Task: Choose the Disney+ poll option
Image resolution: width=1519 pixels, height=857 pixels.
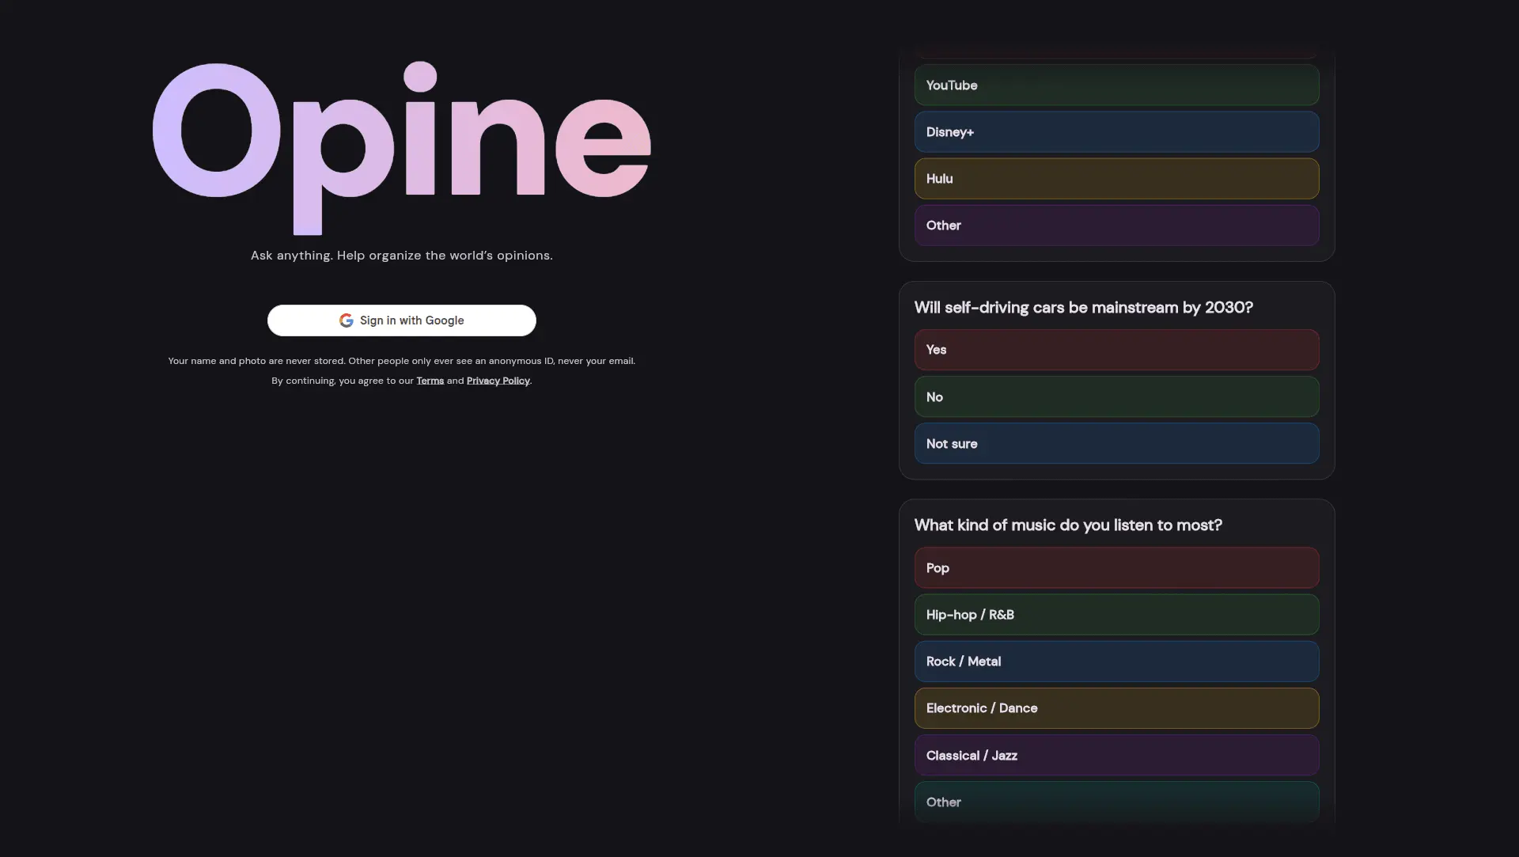Action: pos(1116,131)
